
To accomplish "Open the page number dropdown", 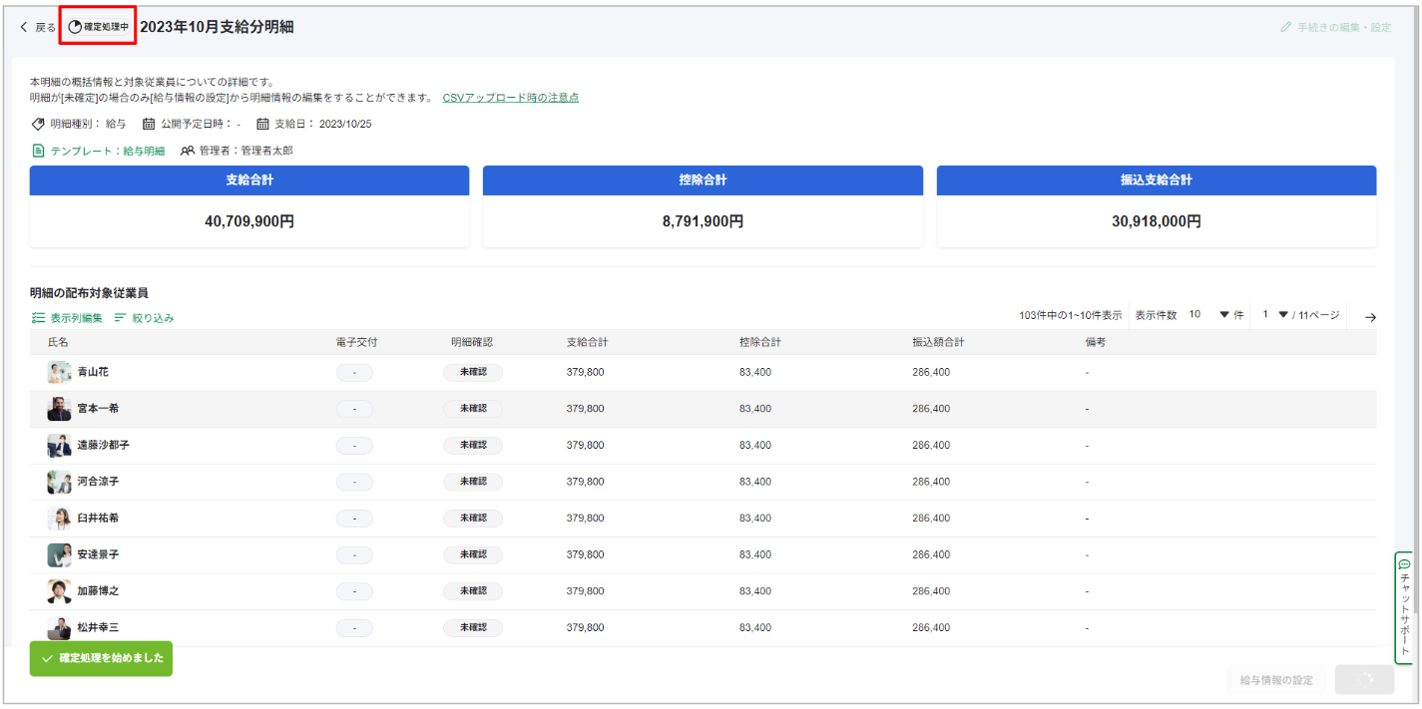I will tap(1283, 315).
